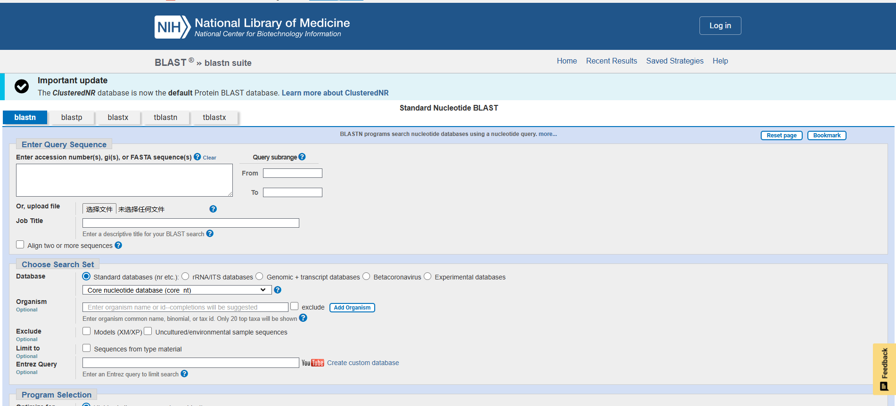Click help icon next to FASTA sequence label

click(x=197, y=157)
